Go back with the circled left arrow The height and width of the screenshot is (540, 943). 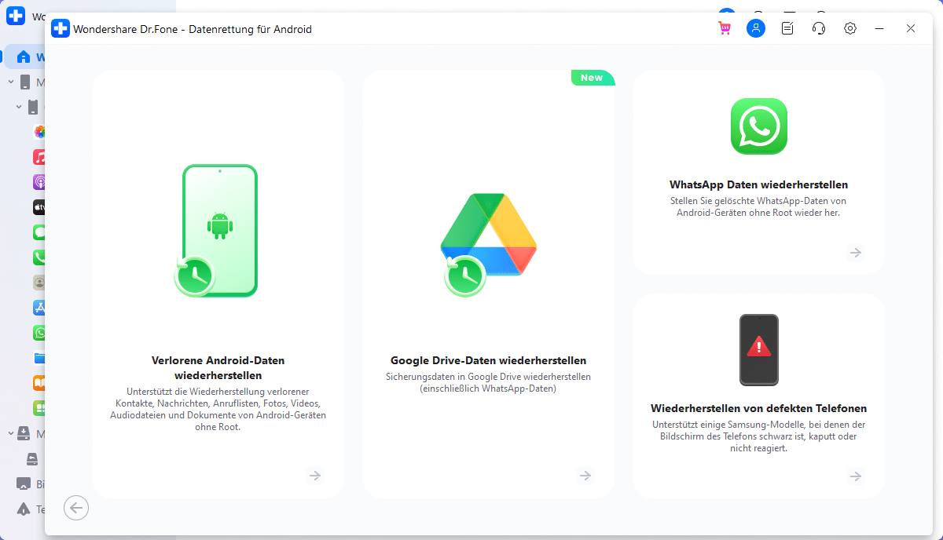click(x=76, y=508)
